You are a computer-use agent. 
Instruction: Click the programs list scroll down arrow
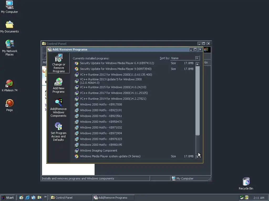tap(198, 157)
